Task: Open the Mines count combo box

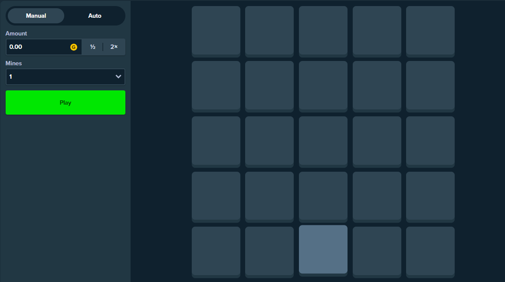Action: 65,77
